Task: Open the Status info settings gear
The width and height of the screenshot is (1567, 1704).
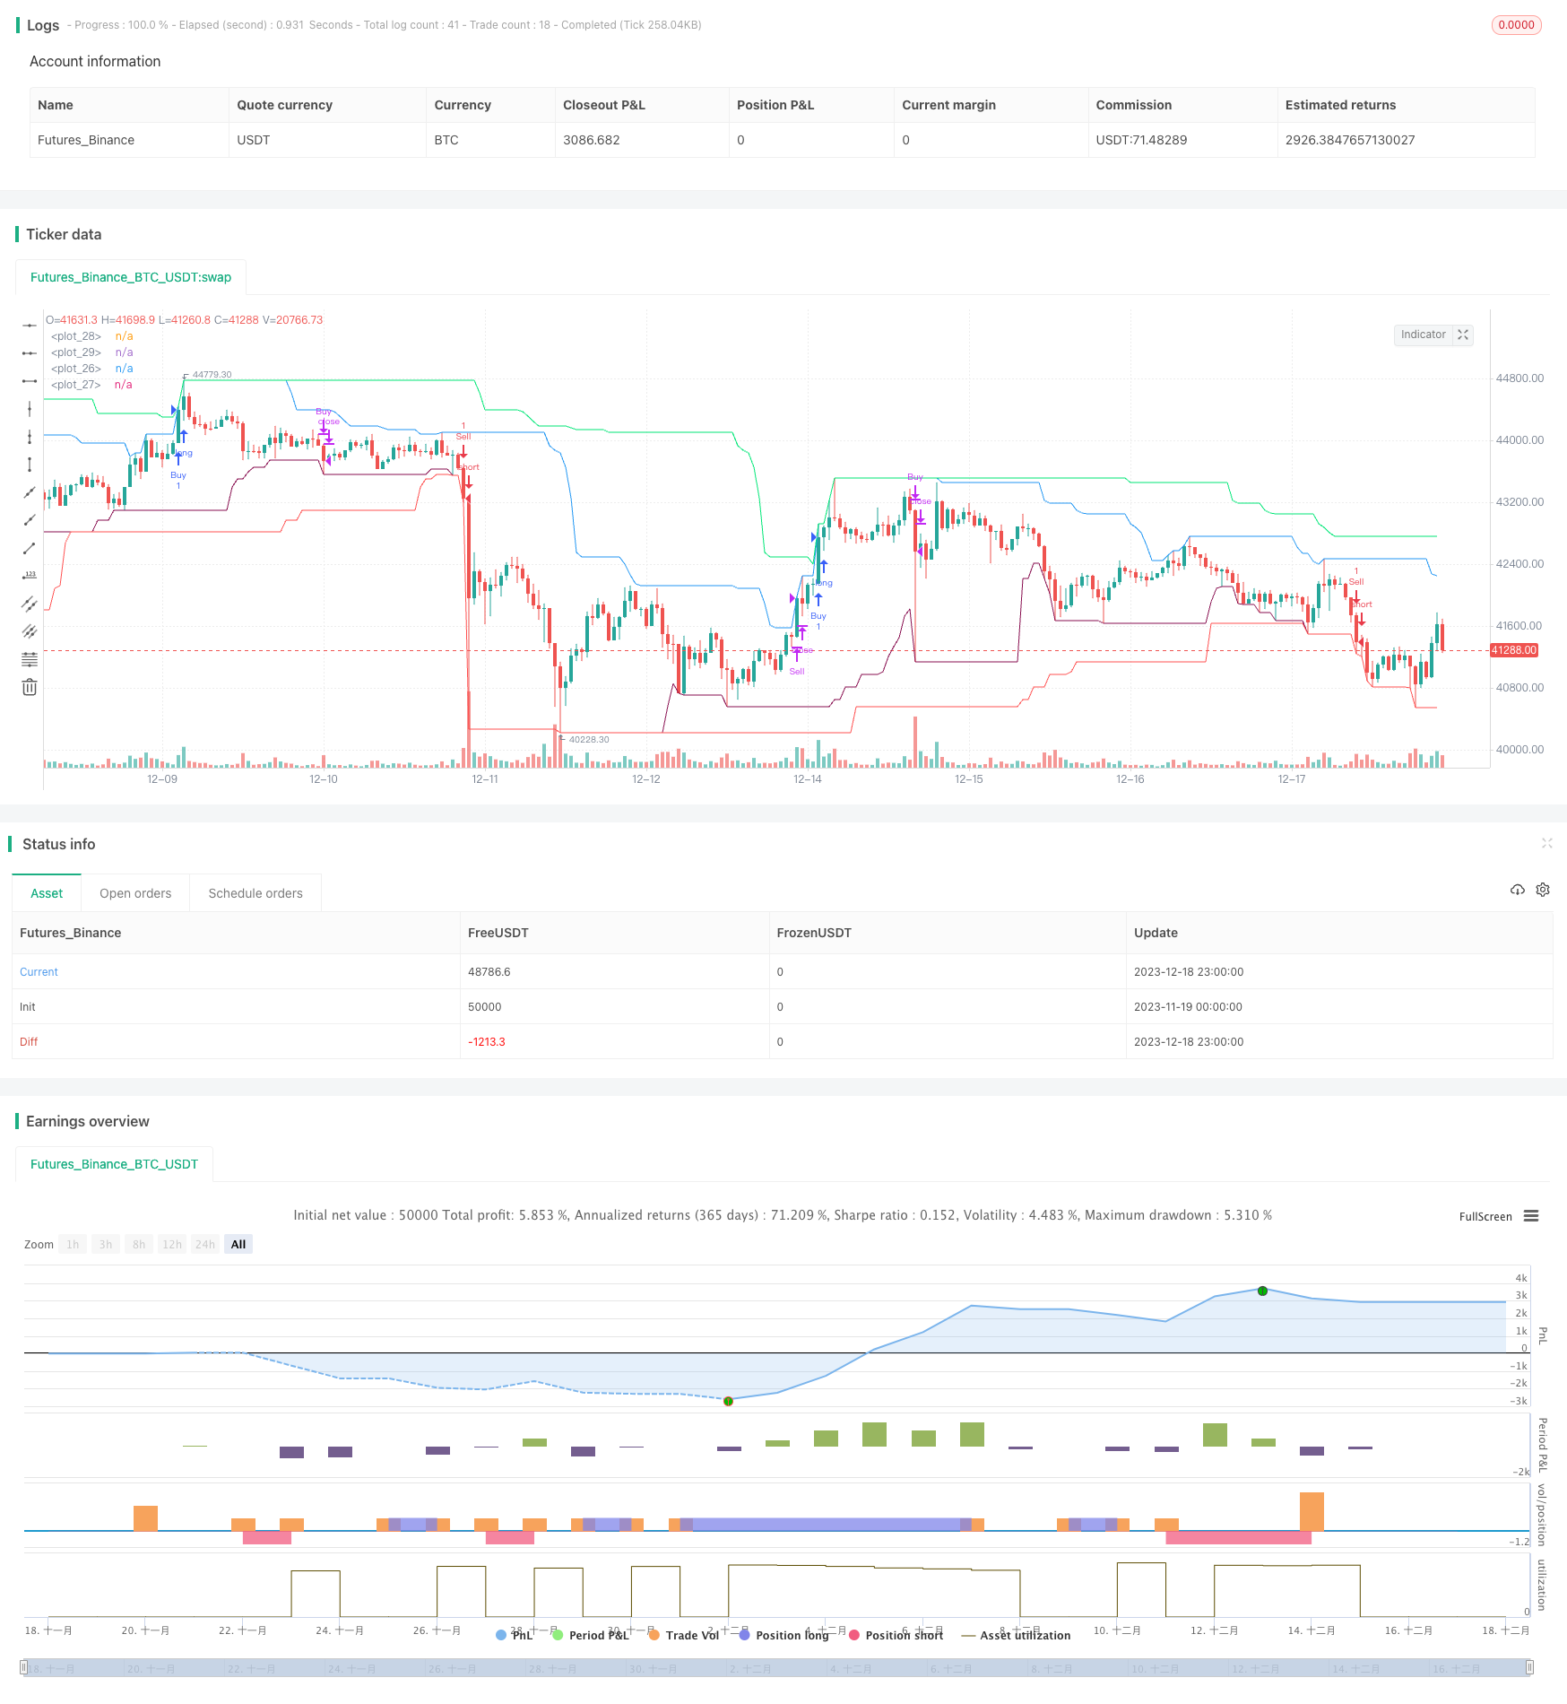Action: 1543,890
